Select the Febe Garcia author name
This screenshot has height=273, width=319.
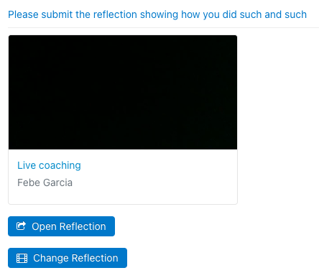pyautogui.click(x=45, y=182)
